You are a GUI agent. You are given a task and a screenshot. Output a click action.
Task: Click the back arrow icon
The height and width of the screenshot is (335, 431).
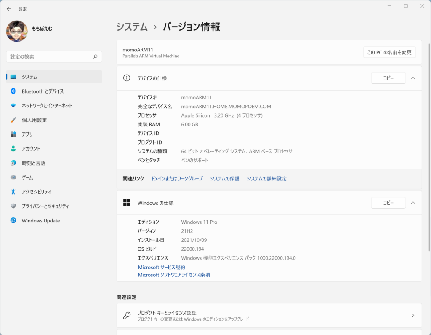[x=9, y=9]
